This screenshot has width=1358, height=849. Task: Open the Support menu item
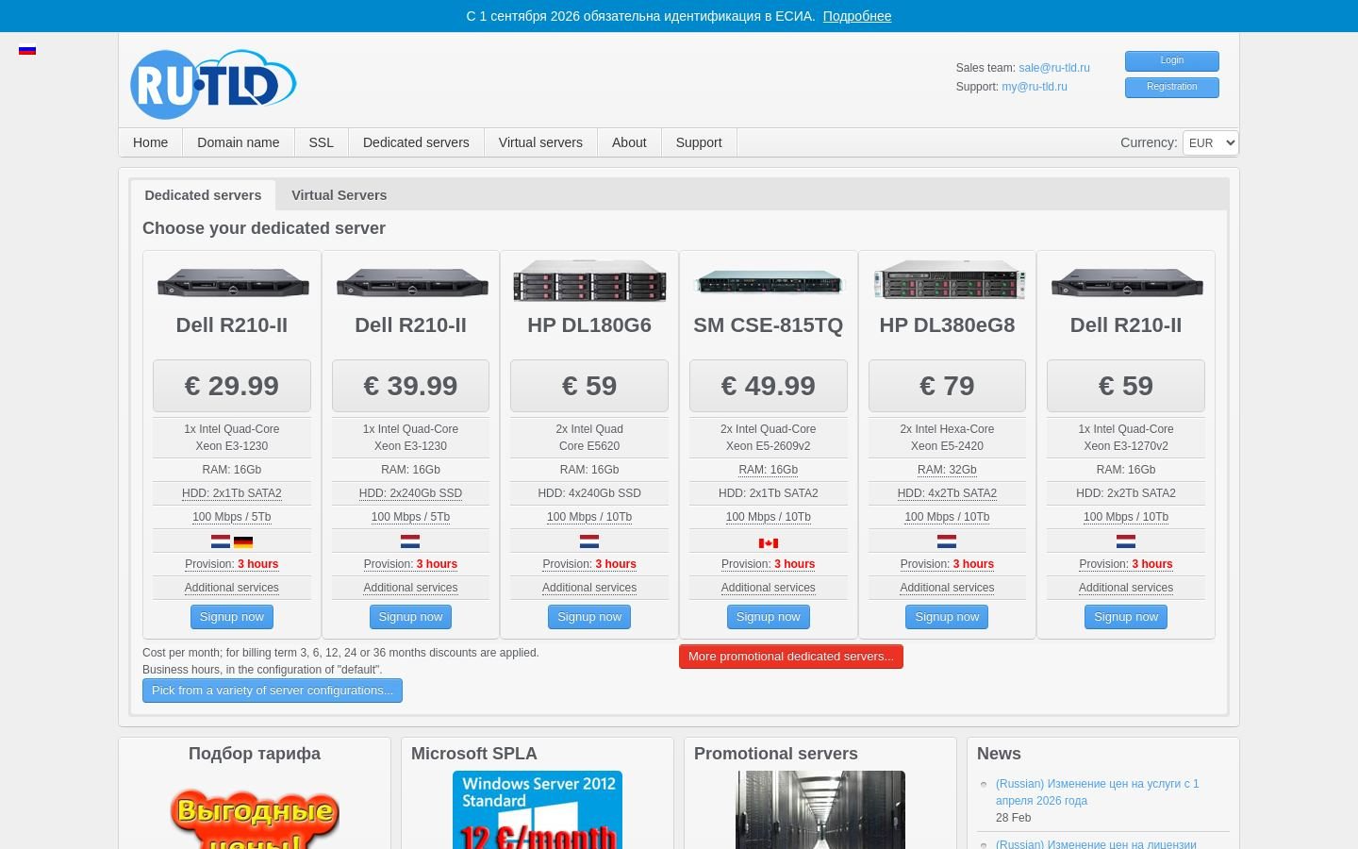pyautogui.click(x=699, y=142)
